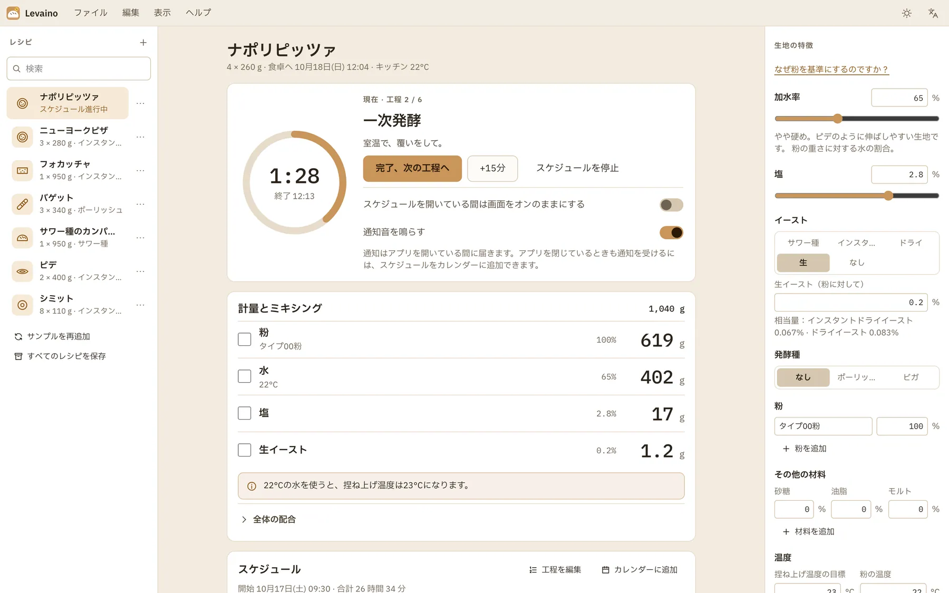Open the 表示 menu
This screenshot has height=593, width=949.
[x=162, y=13]
